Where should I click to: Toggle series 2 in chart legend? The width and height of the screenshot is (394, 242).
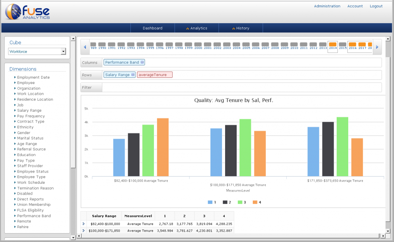pos(227,202)
